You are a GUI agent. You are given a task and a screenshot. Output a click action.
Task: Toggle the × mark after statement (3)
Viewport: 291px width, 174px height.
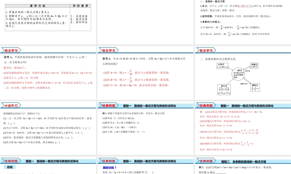[x=79, y=133]
